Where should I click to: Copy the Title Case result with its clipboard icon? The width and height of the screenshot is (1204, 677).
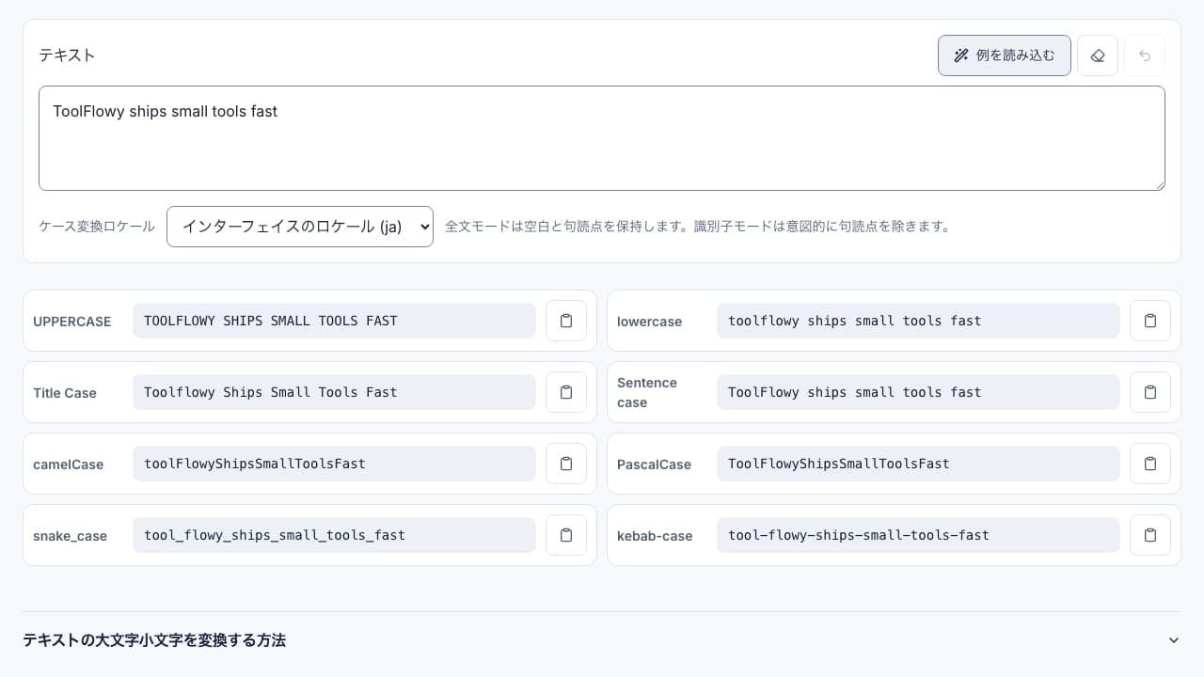tap(566, 392)
